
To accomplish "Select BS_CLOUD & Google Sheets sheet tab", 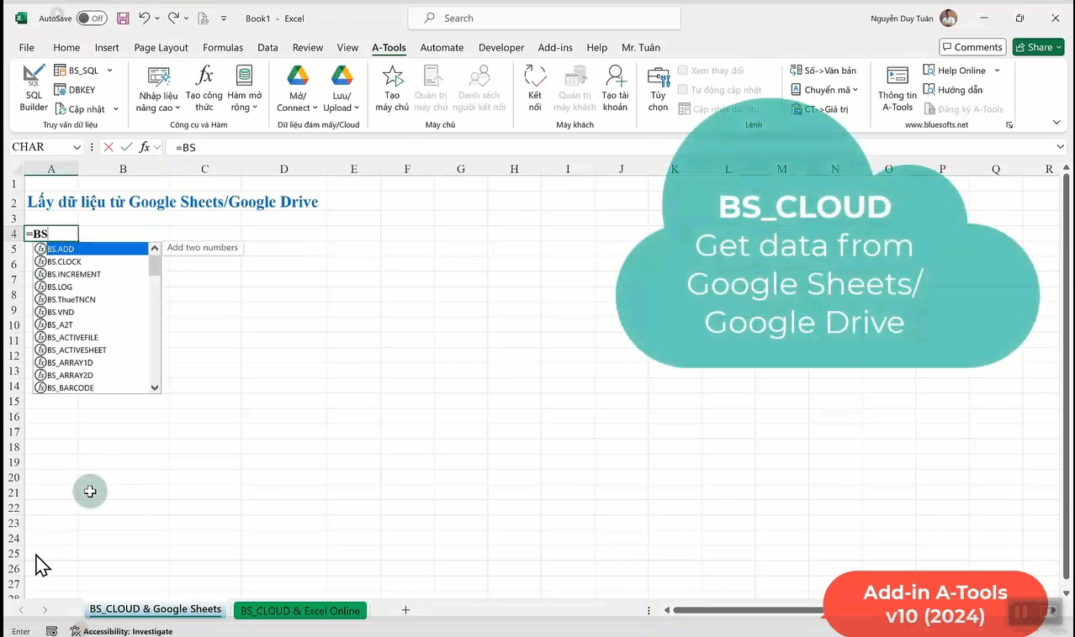I will pos(156,609).
